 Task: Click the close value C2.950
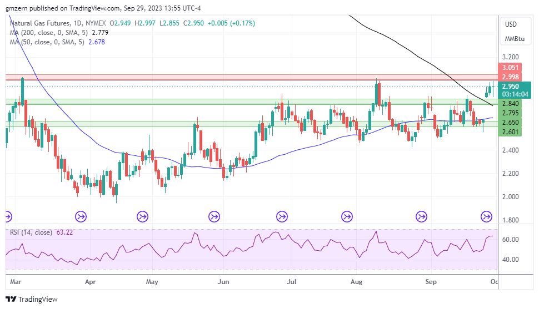coord(193,23)
